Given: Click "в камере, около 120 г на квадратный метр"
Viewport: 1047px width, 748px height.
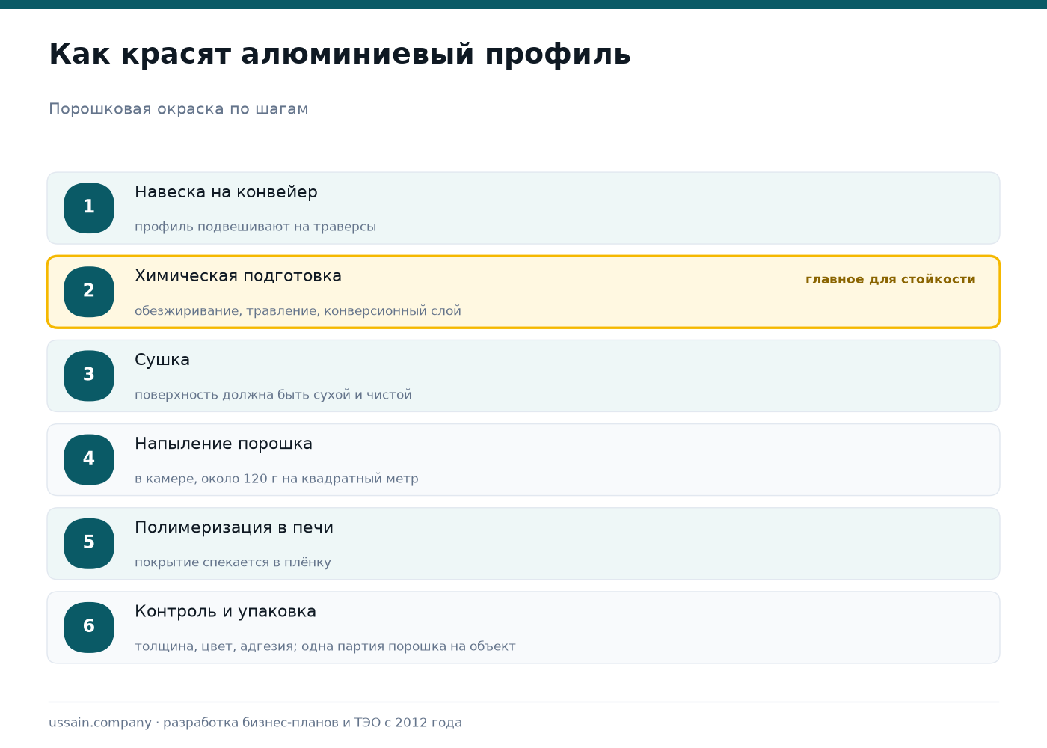Looking at the screenshot, I should [x=277, y=479].
